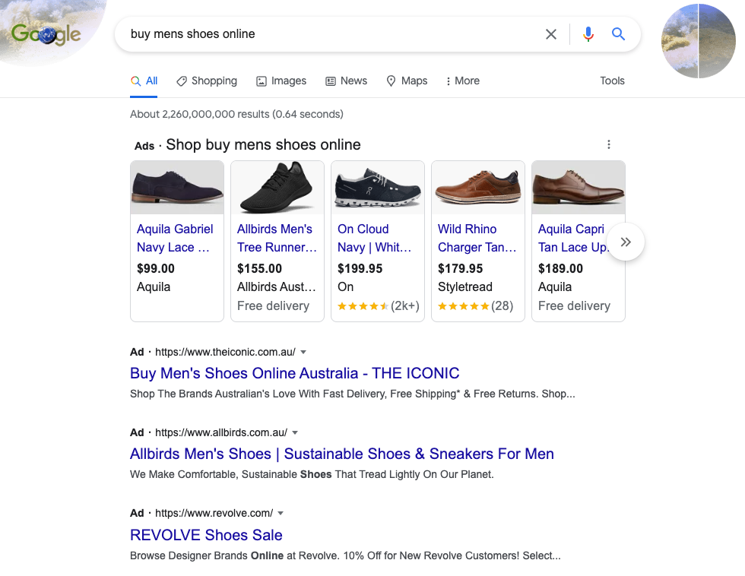The width and height of the screenshot is (745, 576).
Task: Open the Aquila Gabriel navy shoe image
Action: [177, 188]
